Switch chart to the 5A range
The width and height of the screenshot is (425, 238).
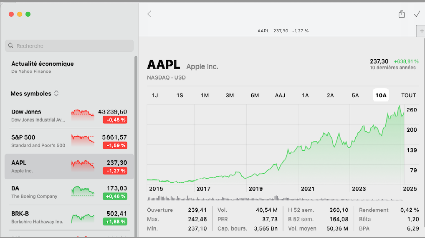click(355, 95)
